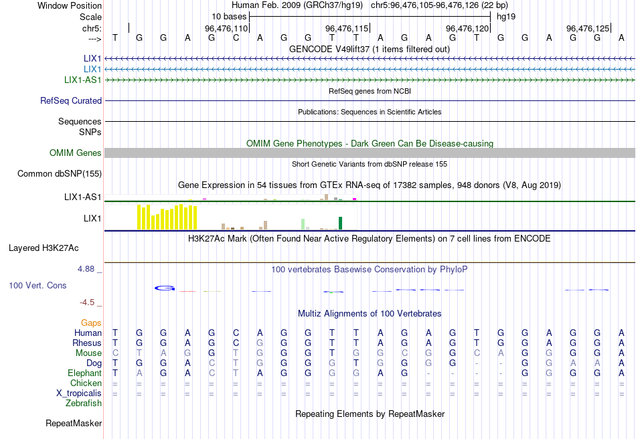Click the Window Position track label
Viewport: 636px width, 439px height.
(70, 5)
